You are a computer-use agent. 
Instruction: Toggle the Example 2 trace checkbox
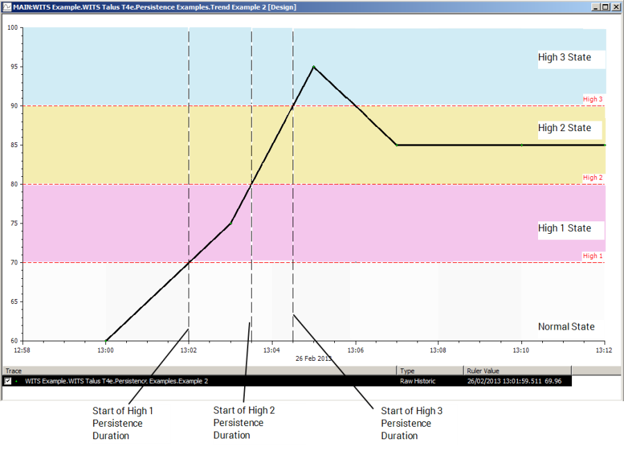click(x=8, y=381)
